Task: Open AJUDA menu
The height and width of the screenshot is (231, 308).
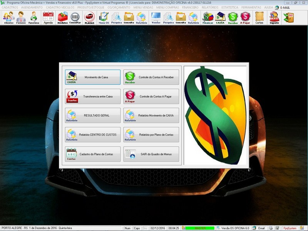Action: [268, 7]
